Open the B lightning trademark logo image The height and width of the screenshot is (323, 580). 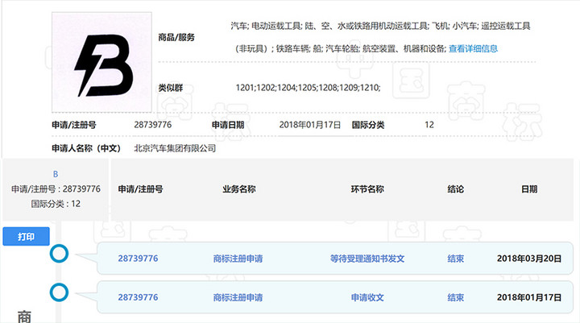click(101, 62)
